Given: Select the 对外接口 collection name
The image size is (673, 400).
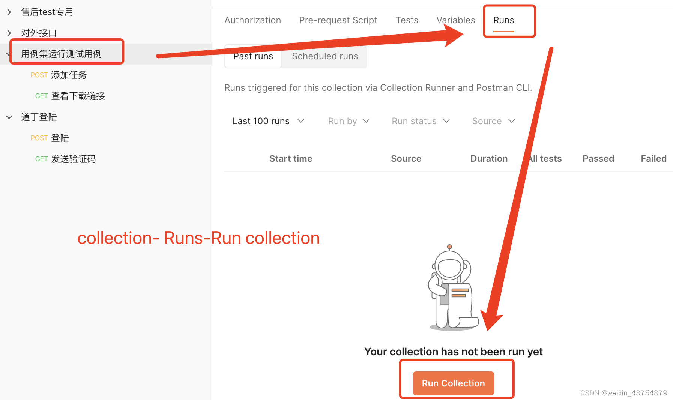Looking at the screenshot, I should (x=39, y=33).
